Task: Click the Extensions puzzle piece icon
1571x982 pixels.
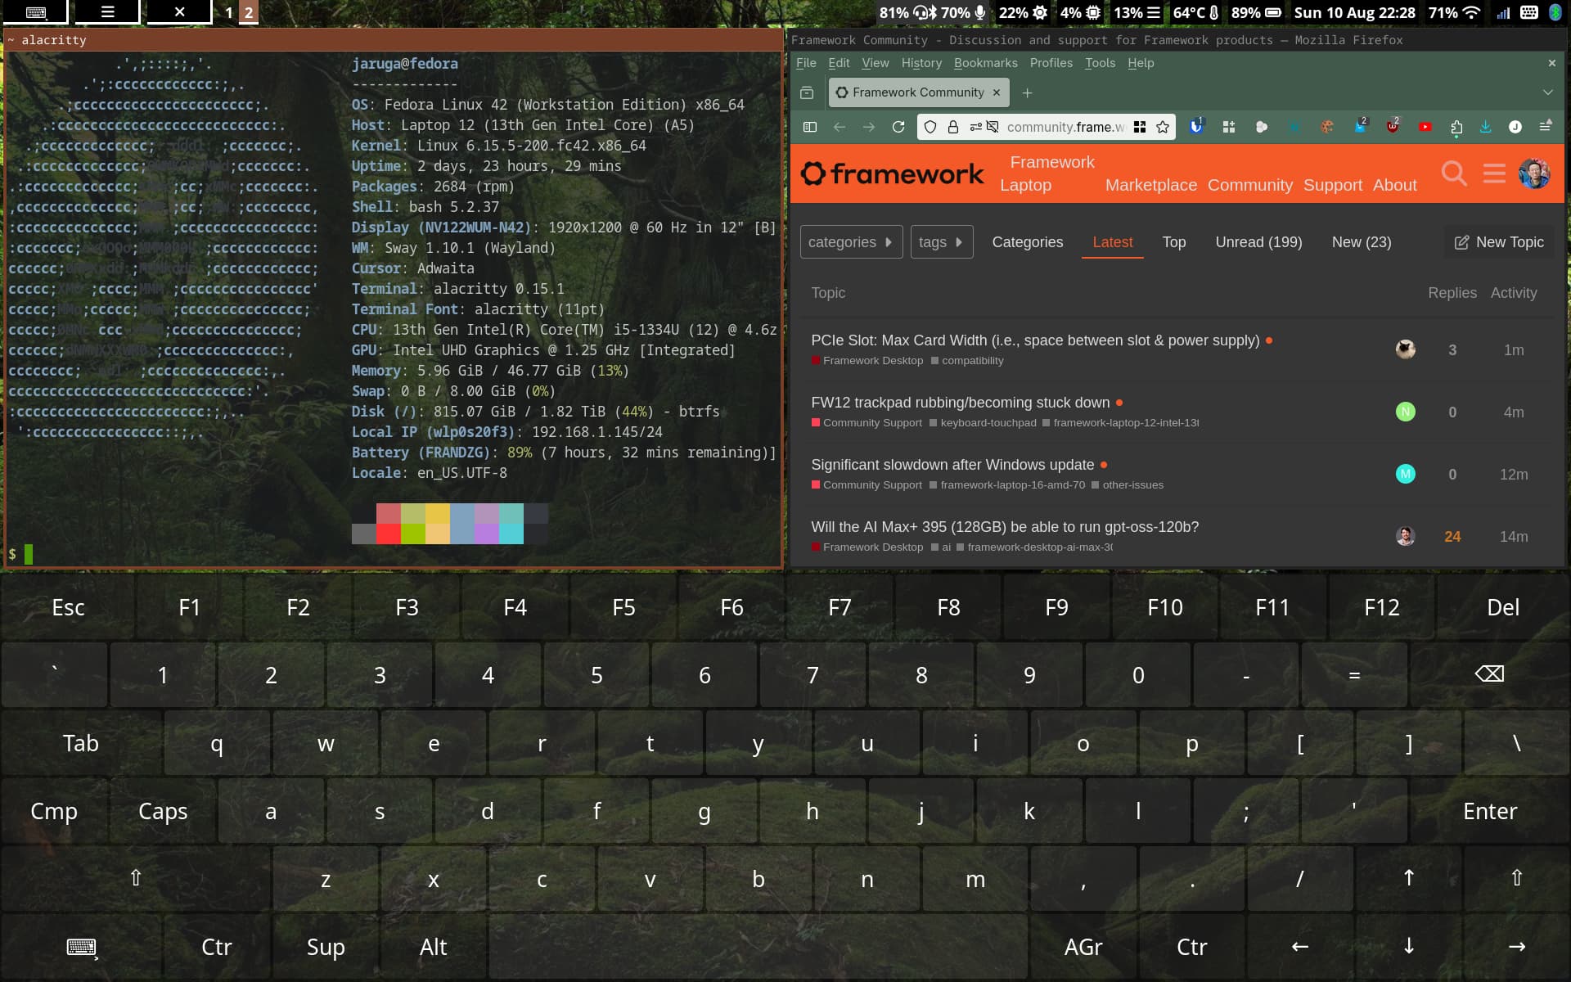Action: 1456,127
